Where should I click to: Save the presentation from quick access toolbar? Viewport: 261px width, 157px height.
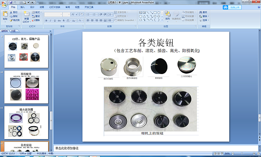pos(12,2)
